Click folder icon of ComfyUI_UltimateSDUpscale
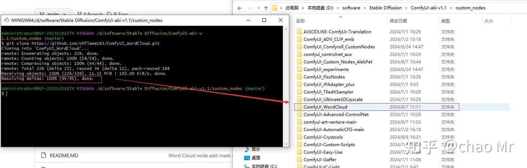The height and width of the screenshot is (168, 527). pyautogui.click(x=299, y=99)
